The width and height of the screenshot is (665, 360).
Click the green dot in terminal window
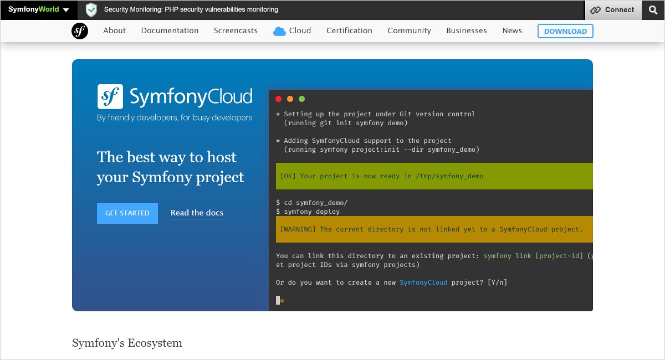(x=302, y=99)
